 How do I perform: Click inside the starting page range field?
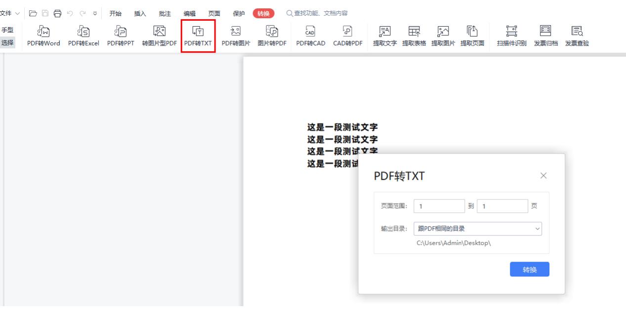coord(439,205)
